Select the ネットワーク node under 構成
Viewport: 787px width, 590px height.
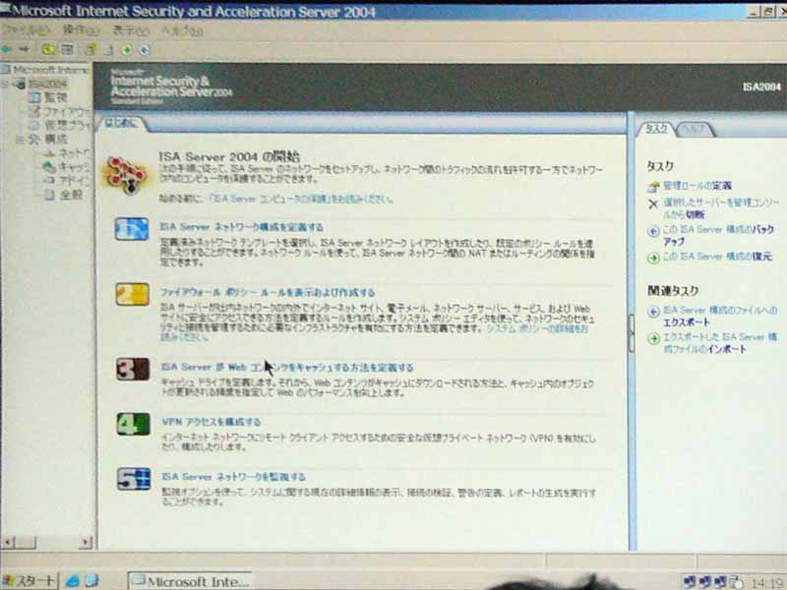(67, 153)
